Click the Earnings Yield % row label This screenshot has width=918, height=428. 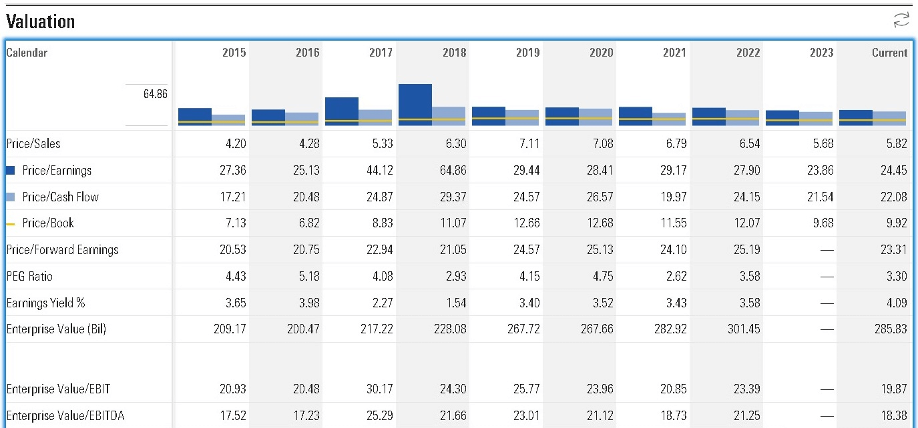coord(45,303)
